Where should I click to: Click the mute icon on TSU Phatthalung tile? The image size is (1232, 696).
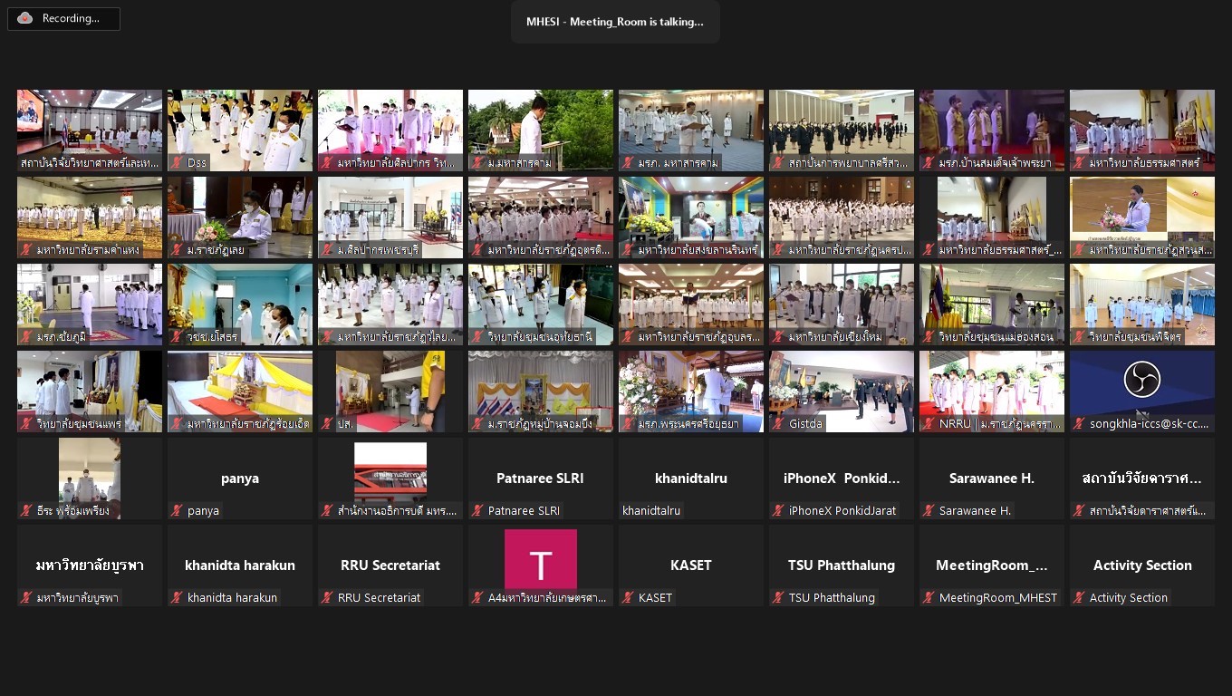777,597
